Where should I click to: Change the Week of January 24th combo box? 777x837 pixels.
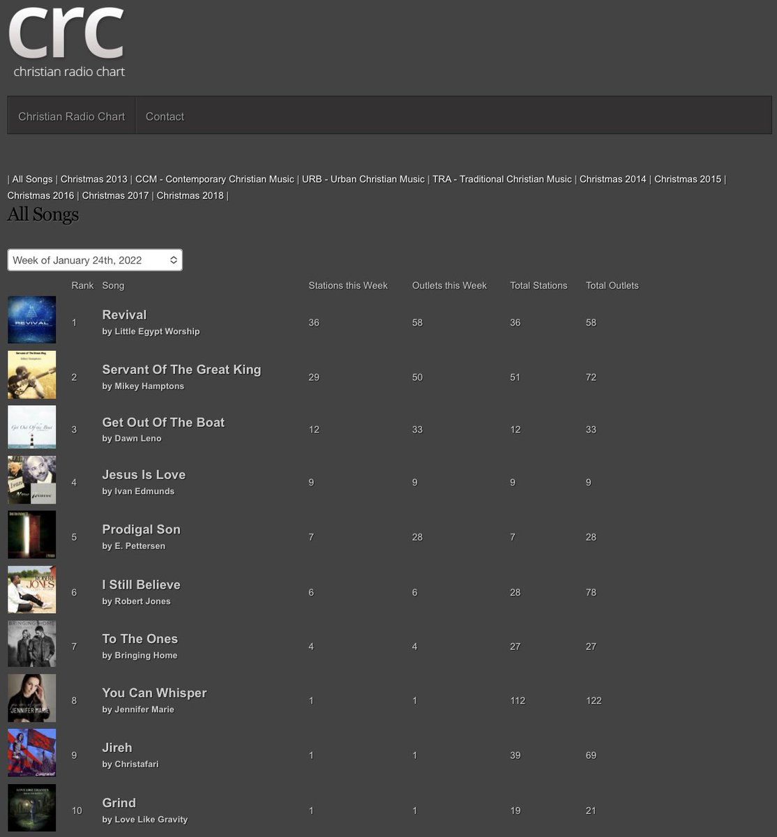(x=94, y=259)
